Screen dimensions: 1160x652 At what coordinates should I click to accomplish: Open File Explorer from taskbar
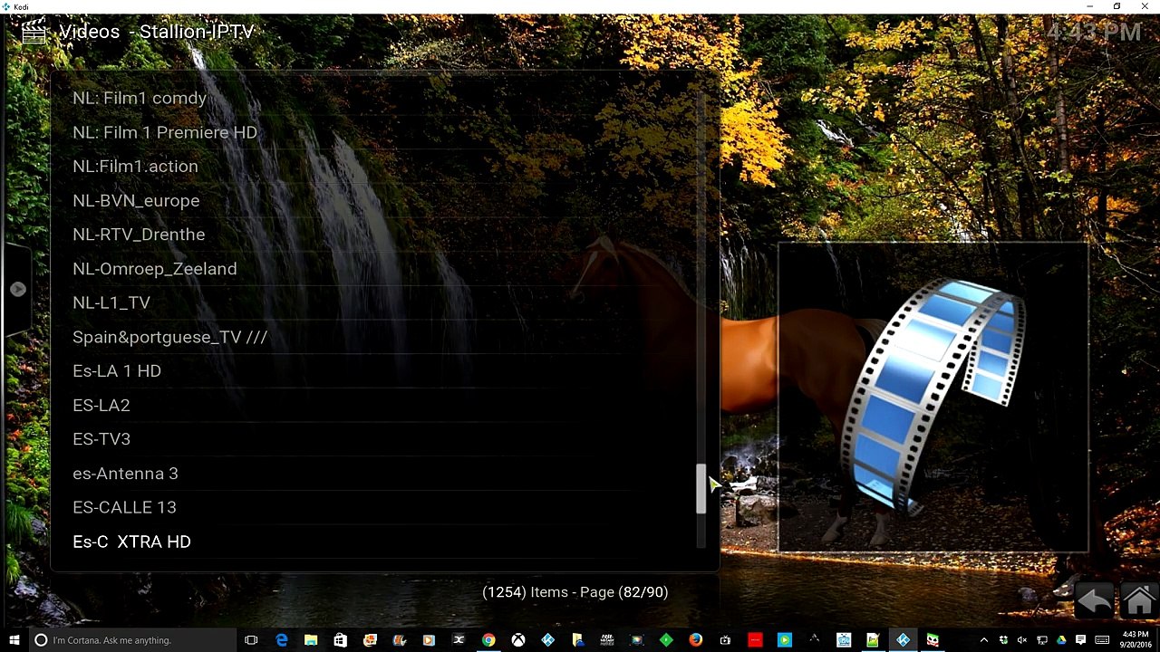point(311,640)
